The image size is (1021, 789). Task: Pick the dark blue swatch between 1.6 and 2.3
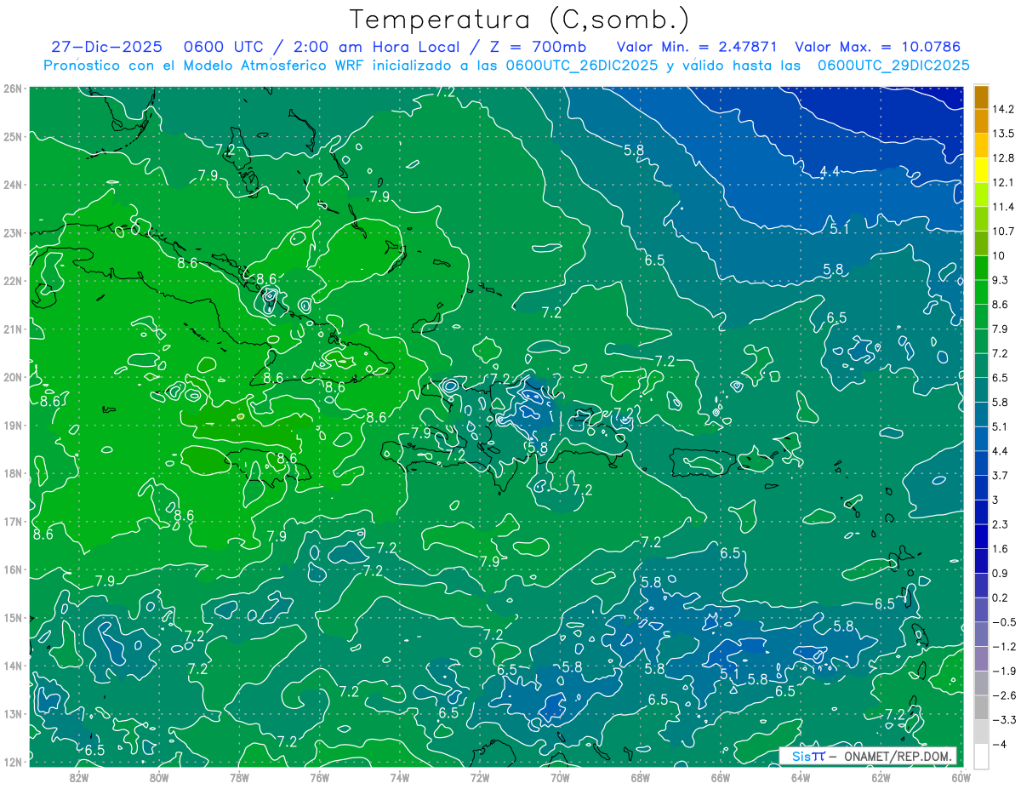(x=981, y=536)
